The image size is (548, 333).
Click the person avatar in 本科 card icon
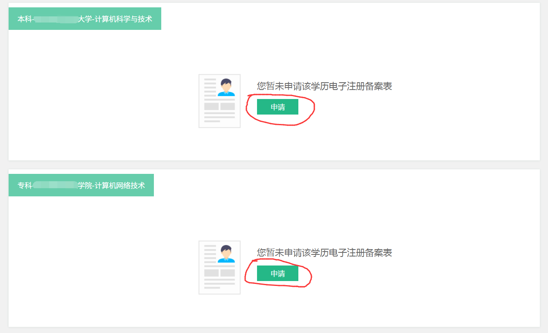[x=226, y=87]
